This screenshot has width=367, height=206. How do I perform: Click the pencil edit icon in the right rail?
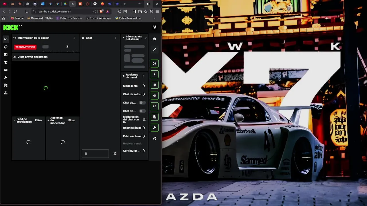pos(155,50)
